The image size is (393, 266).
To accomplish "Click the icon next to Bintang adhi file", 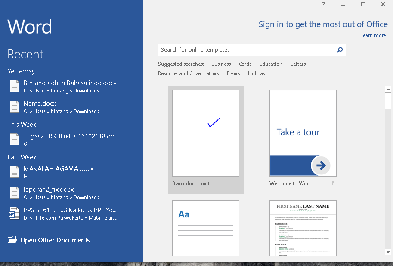I will 14,86.
